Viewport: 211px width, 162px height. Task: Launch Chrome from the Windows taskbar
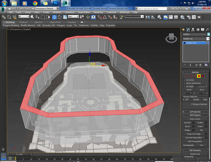(35, 3)
